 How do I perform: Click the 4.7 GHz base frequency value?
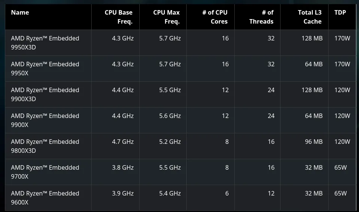tap(123, 142)
